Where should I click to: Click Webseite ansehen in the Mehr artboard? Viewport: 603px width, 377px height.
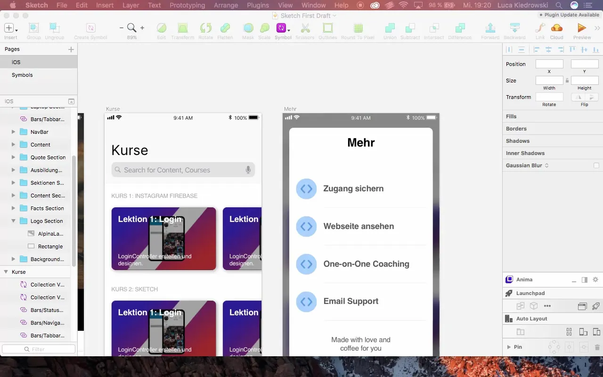tap(359, 226)
